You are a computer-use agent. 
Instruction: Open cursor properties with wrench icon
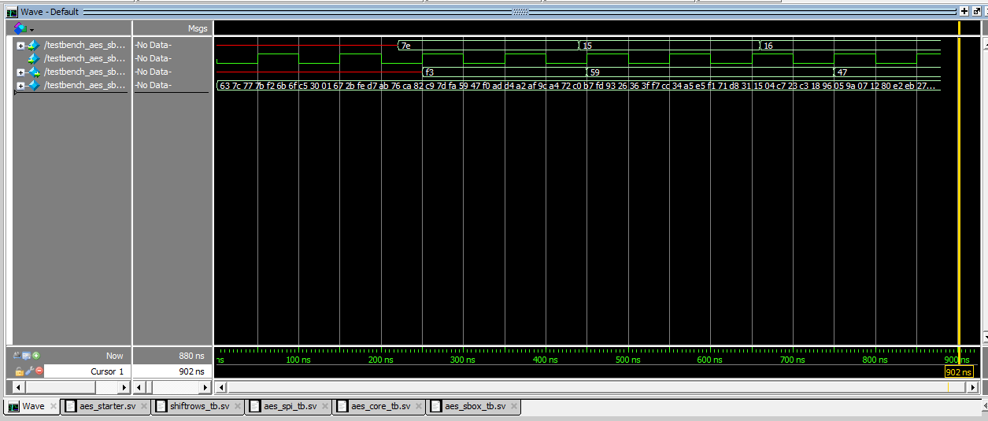(29, 371)
